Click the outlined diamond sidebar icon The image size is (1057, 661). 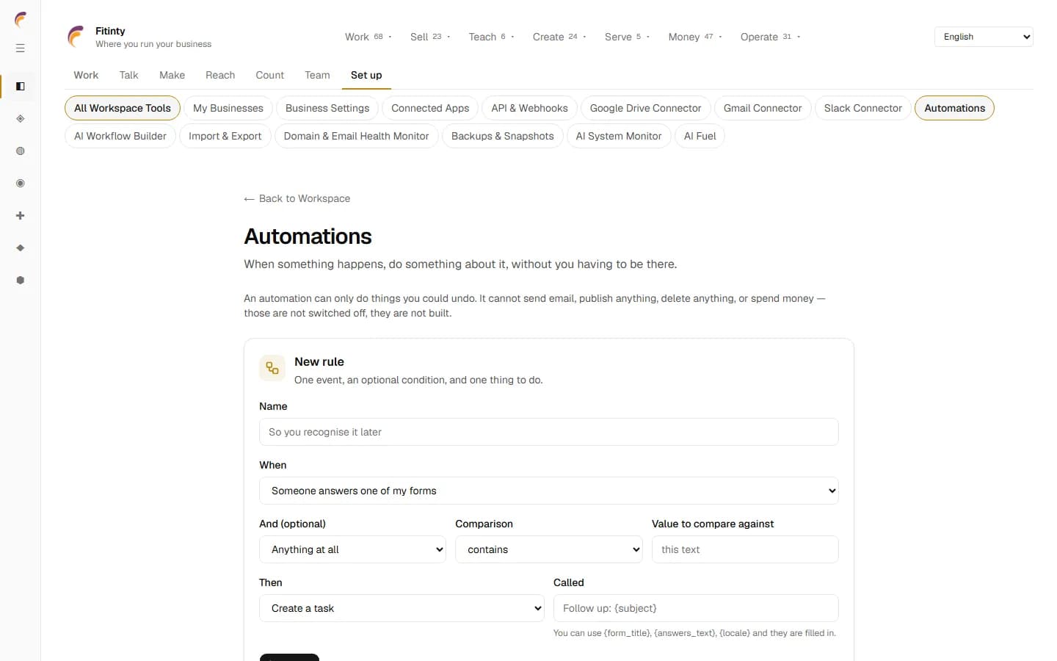coord(21,119)
